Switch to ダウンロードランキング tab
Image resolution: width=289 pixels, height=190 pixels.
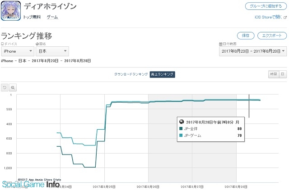pos(130,74)
